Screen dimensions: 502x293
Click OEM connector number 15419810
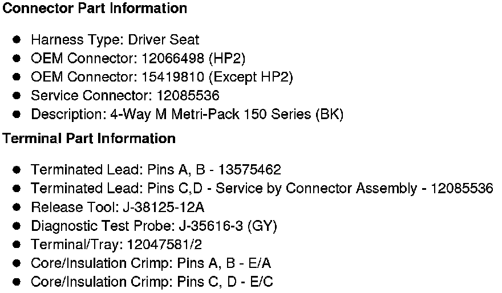(x=172, y=77)
